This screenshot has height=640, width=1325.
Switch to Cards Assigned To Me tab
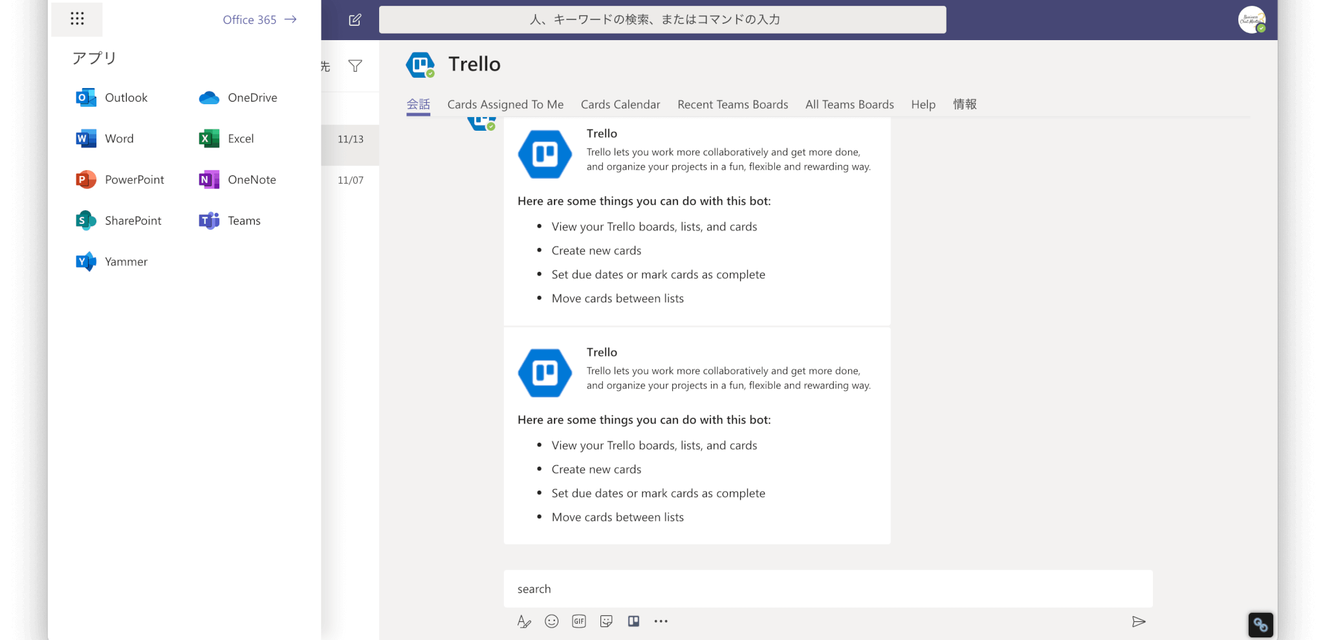pos(505,104)
